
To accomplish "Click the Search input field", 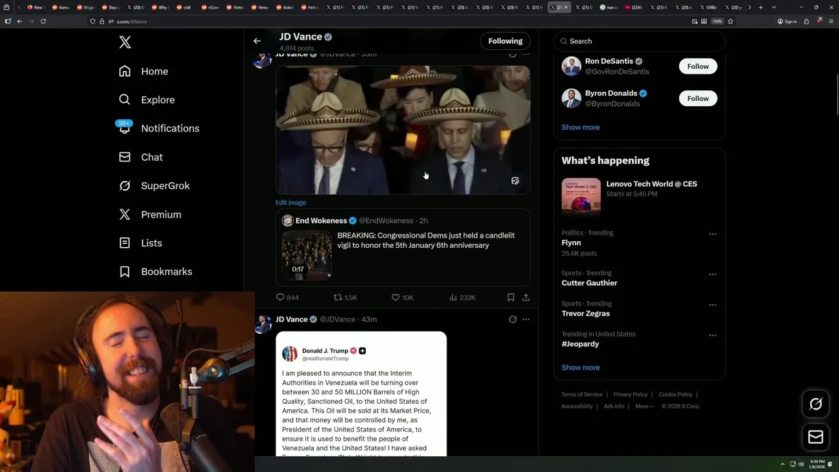I will coord(639,41).
